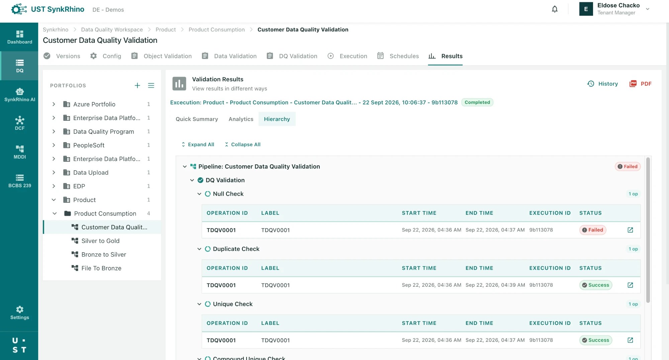Go to Data Quality Workspace breadcrumb
Image resolution: width=669 pixels, height=360 pixels.
(x=112, y=29)
